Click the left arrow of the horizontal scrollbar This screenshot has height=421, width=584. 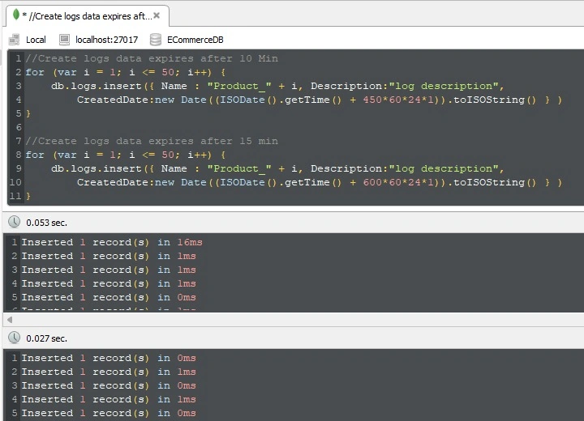[10, 320]
